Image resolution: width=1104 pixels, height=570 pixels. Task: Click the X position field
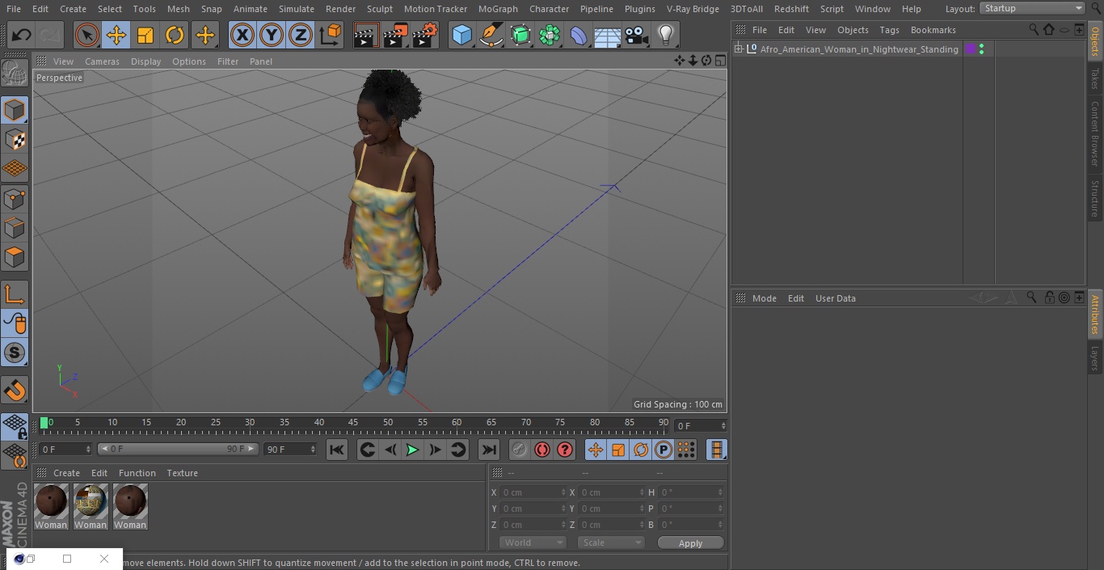(x=533, y=492)
